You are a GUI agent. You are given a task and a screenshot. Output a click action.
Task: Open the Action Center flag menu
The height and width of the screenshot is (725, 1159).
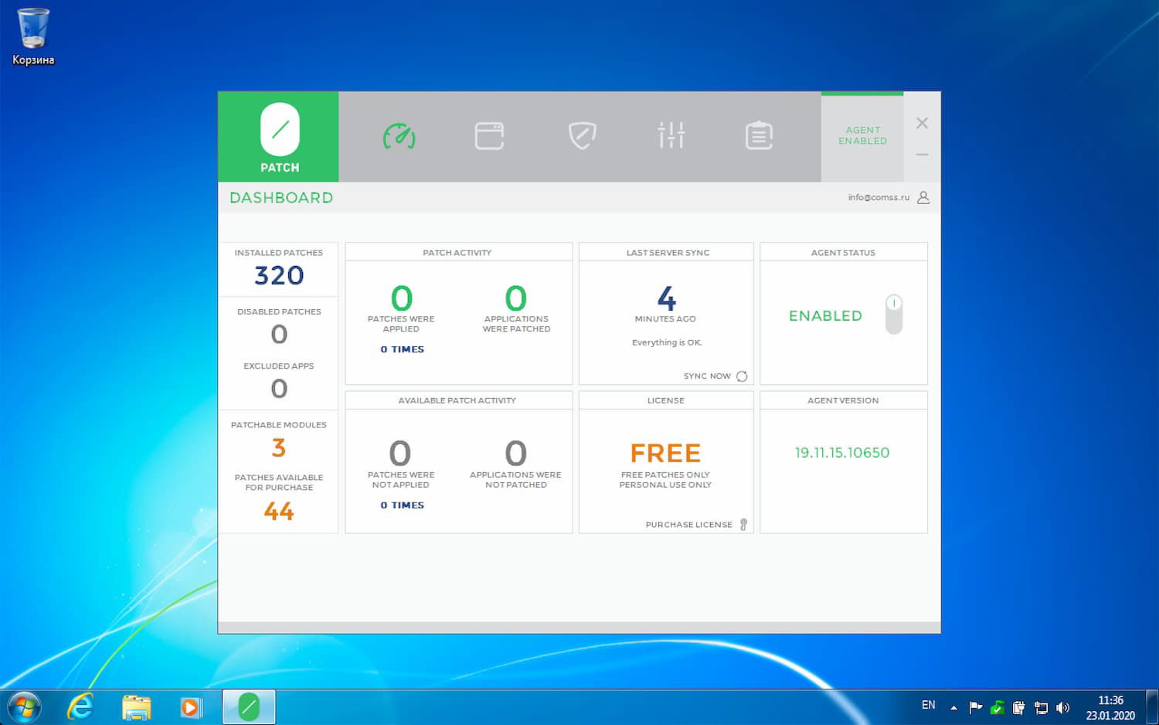[x=975, y=706]
